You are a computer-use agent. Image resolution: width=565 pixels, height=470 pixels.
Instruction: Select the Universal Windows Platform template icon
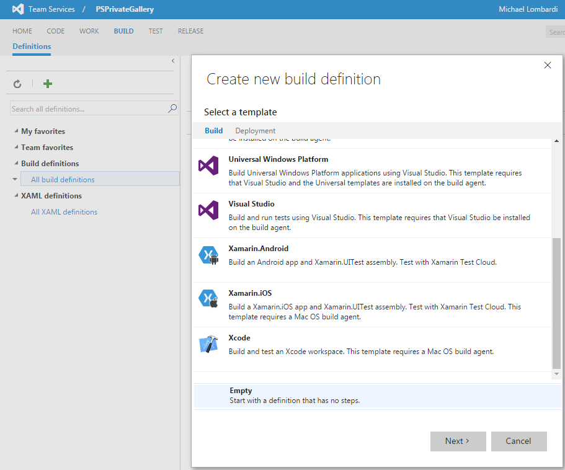[208, 166]
